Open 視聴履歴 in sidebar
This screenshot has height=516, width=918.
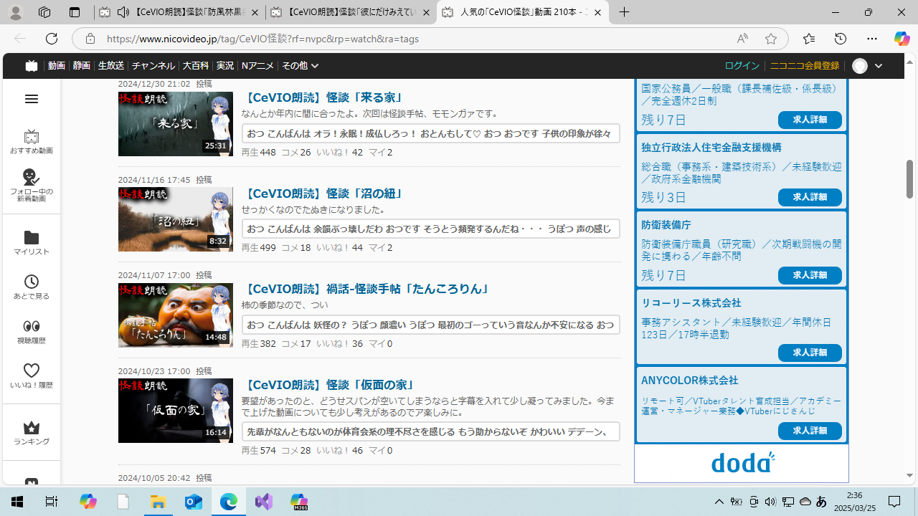pyautogui.click(x=32, y=332)
